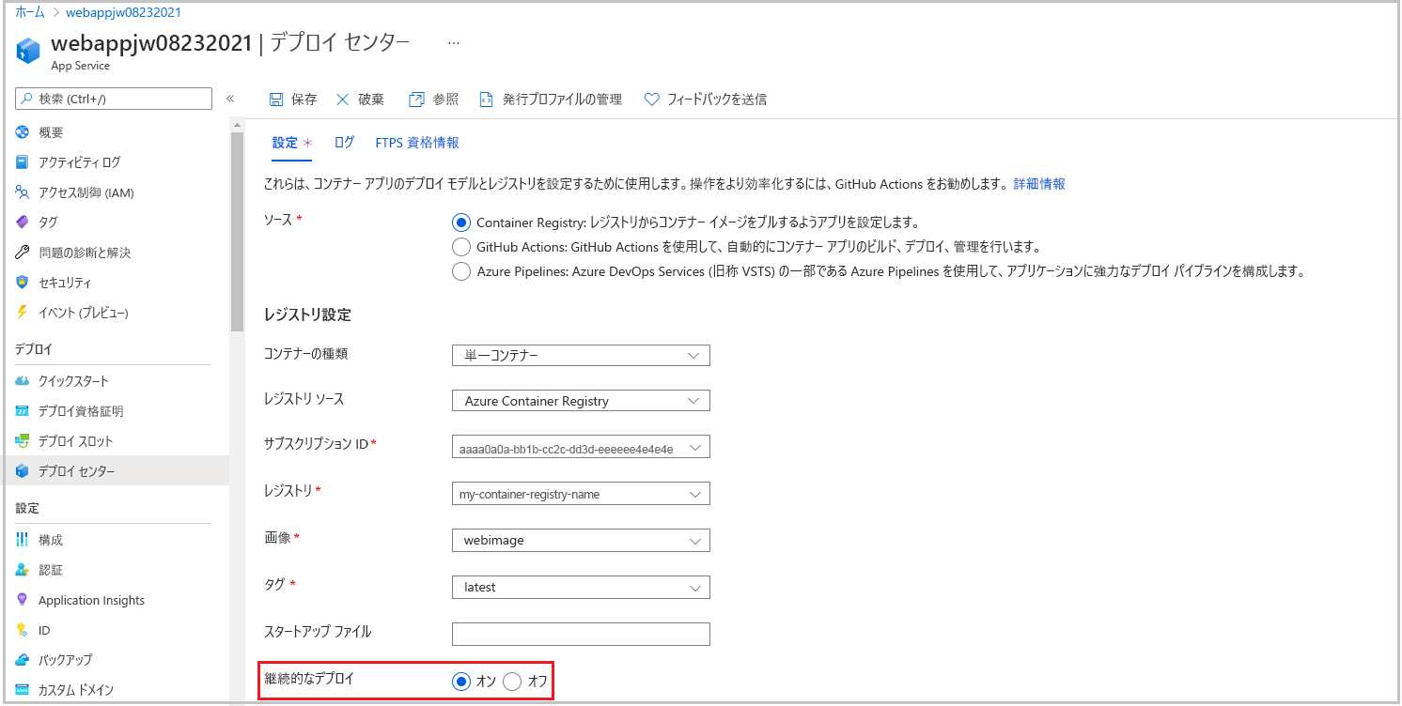This screenshot has width=1402, height=706.
Task: Select GitHub Actions source radio button
Action: (x=460, y=247)
